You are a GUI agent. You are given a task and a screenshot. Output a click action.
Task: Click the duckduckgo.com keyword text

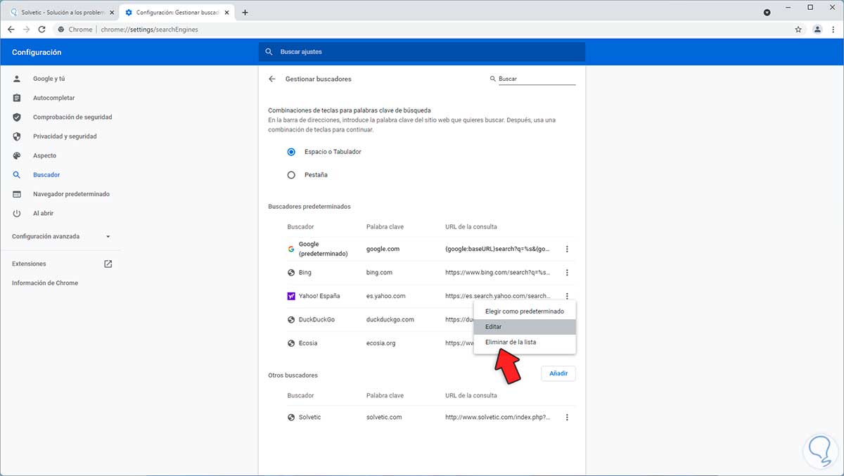coord(390,319)
